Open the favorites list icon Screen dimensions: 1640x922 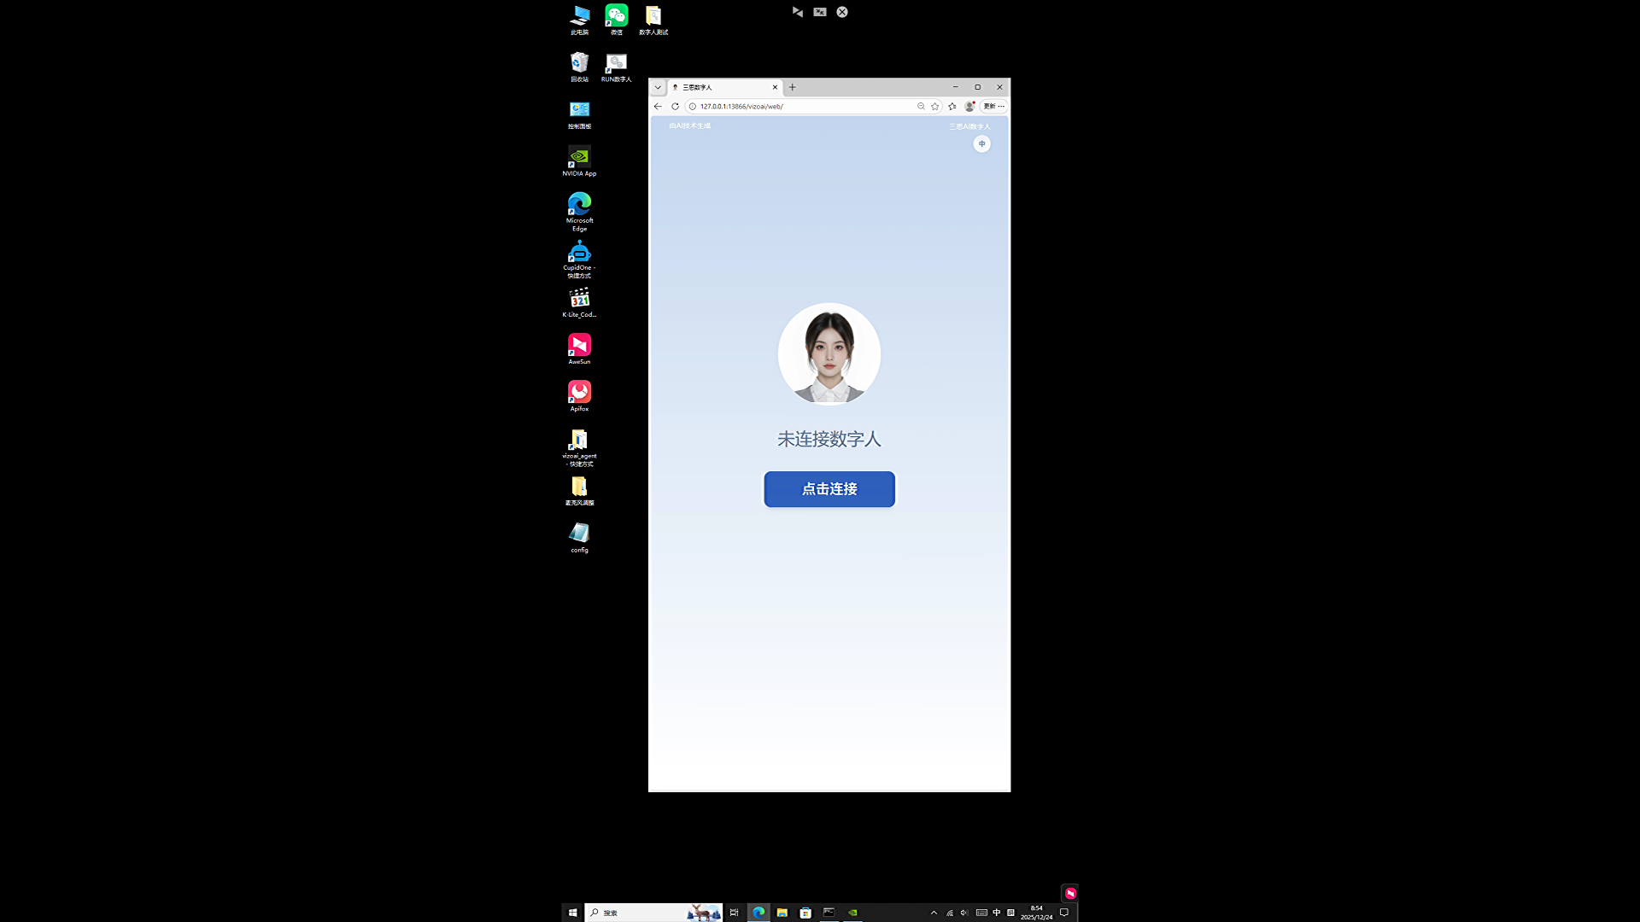pos(952,107)
